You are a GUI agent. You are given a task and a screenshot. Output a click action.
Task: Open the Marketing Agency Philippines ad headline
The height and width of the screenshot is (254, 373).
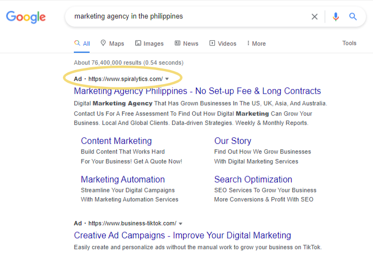pyautogui.click(x=197, y=91)
